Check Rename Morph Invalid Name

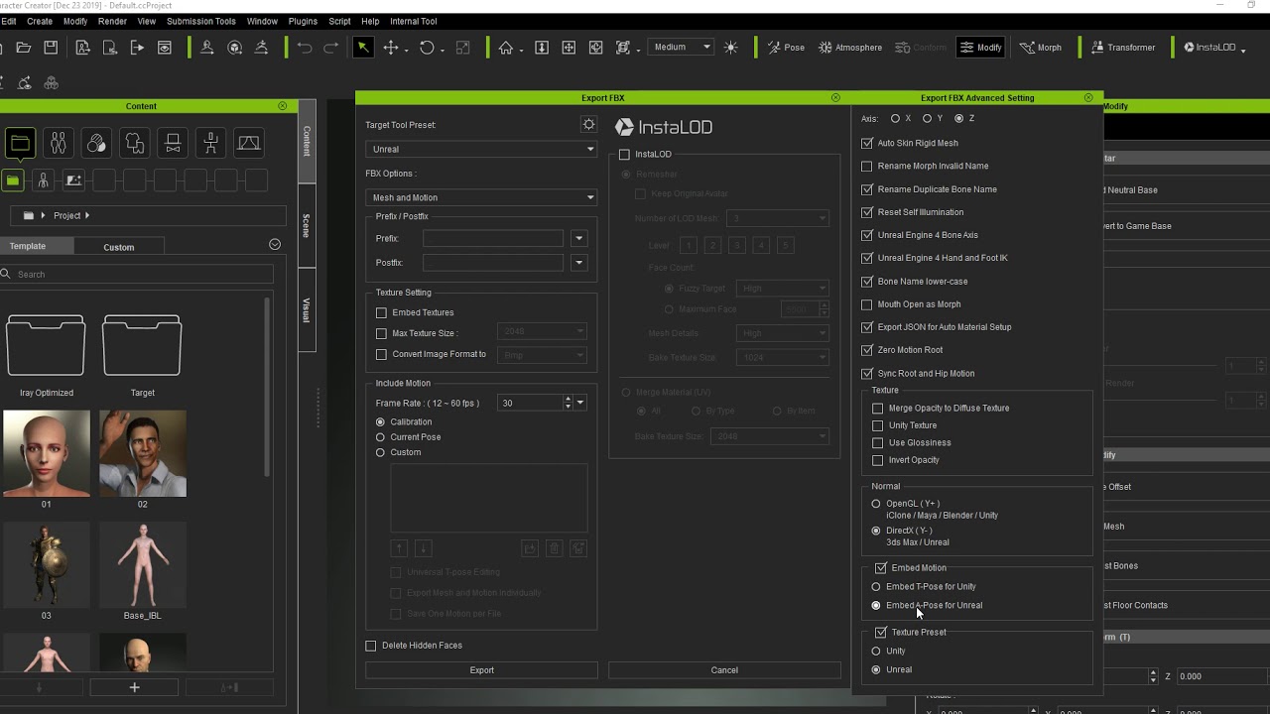(x=867, y=166)
